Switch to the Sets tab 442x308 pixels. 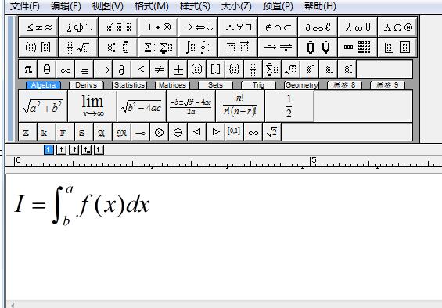pos(215,85)
